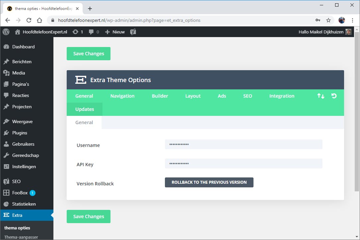Open thema opties submenu link
Screen dimensions: 360x240
click(x=17, y=228)
